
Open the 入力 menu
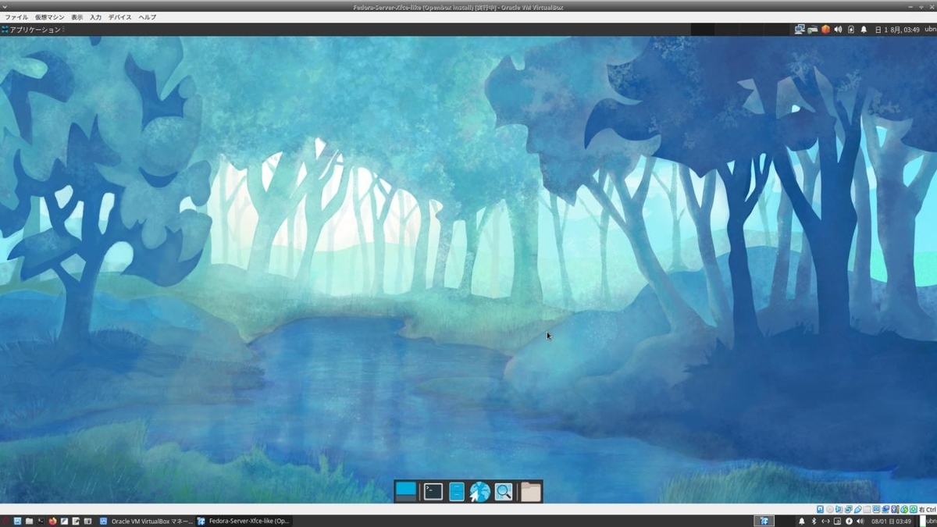pyautogui.click(x=95, y=17)
